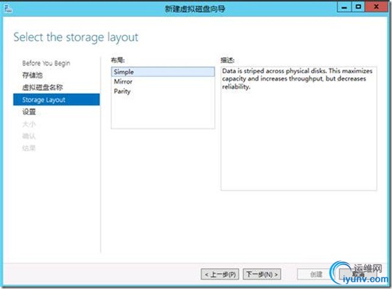Image resolution: width=392 pixels, height=289 pixels.
Task: Click the disabled 创建 button
Action: click(316, 274)
